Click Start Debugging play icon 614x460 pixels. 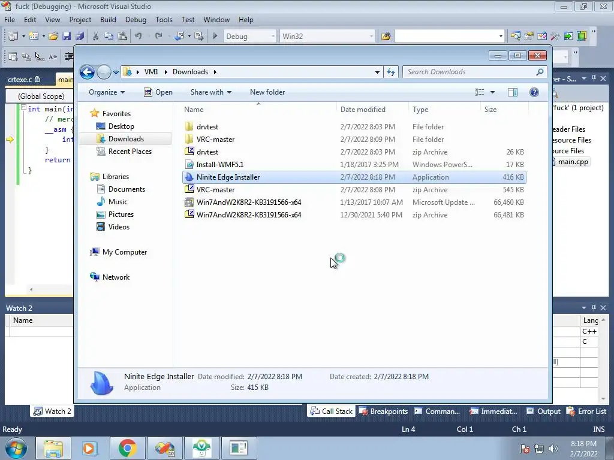click(x=215, y=37)
